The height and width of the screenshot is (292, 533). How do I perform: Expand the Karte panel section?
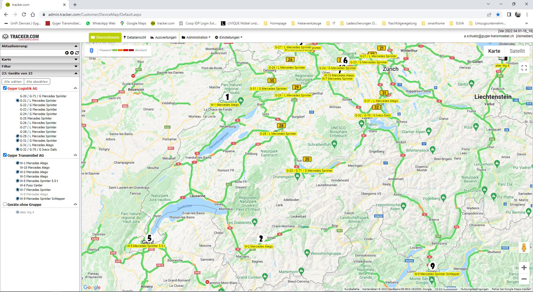(76, 59)
